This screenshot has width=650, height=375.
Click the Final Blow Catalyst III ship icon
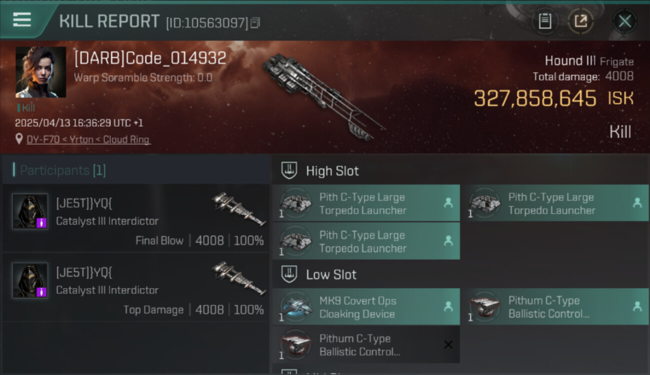pos(239,209)
